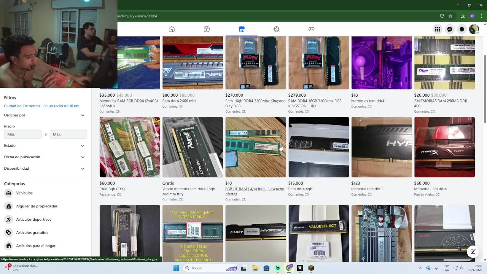Open the Gaming controller tab
This screenshot has height=274, width=487.
pos(311,29)
